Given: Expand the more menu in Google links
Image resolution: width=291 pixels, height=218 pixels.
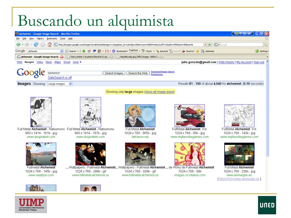Looking at the screenshot, I should pyautogui.click(x=77, y=62).
